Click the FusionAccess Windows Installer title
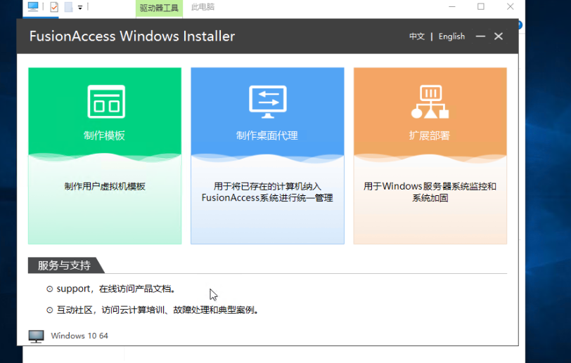571x363 pixels. [x=132, y=37]
